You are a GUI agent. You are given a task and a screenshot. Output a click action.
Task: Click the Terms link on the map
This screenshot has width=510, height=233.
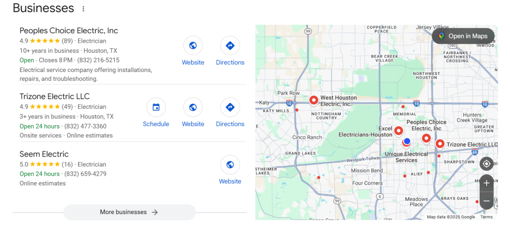(486, 217)
